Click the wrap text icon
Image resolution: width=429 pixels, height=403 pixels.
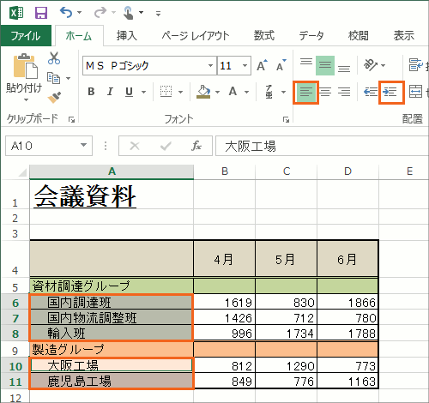pos(415,65)
